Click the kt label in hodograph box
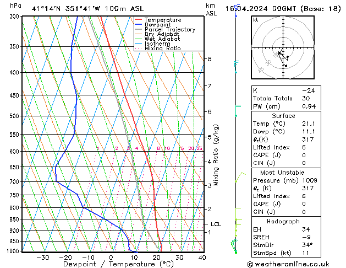Screen dimensions: 346x268 coord(256,20)
